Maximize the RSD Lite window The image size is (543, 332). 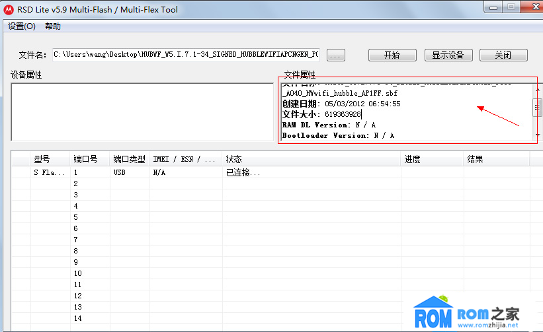[511, 7]
